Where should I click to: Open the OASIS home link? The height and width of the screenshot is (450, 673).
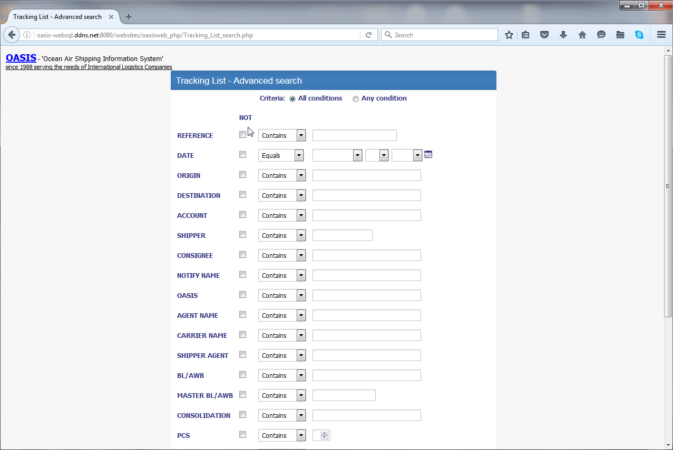click(x=21, y=58)
